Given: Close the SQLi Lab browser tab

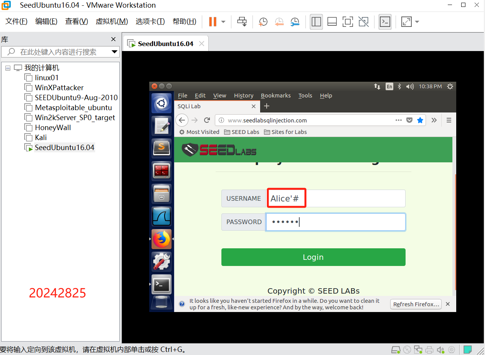Looking at the screenshot, I should point(254,106).
